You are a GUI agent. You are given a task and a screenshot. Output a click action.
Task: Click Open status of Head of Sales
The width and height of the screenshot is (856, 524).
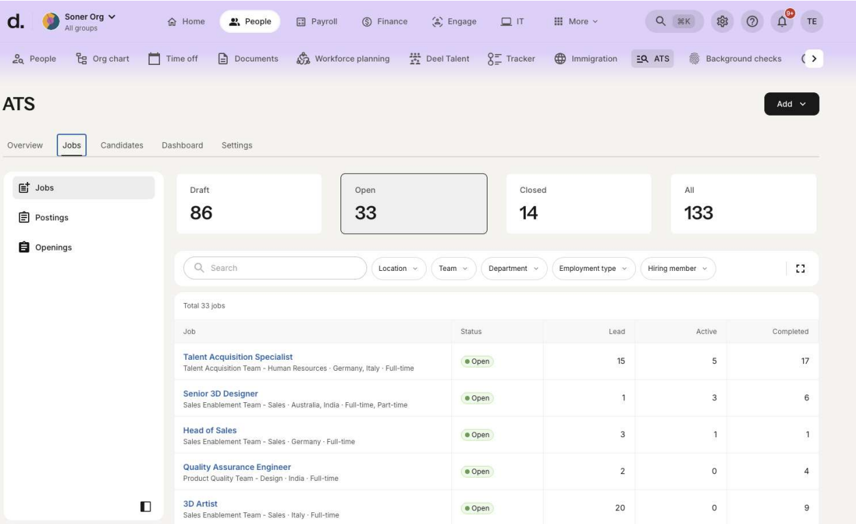pyautogui.click(x=477, y=435)
